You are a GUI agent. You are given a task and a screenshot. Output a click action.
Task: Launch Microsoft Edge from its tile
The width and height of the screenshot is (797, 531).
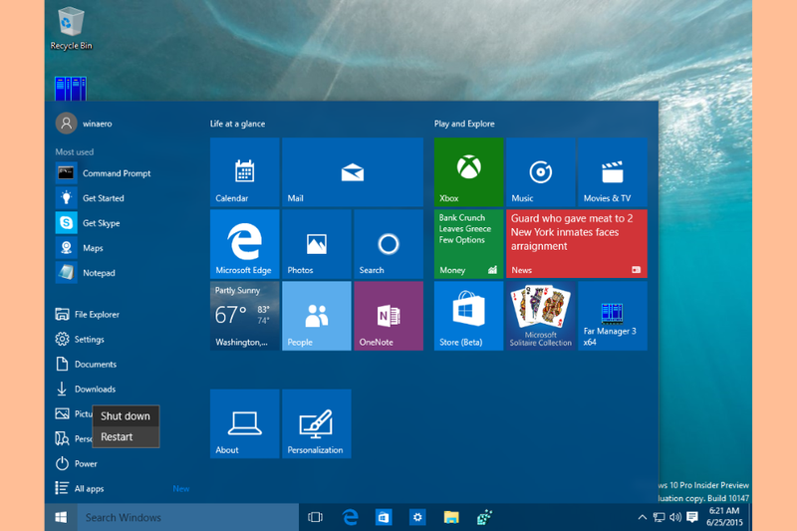click(x=244, y=244)
